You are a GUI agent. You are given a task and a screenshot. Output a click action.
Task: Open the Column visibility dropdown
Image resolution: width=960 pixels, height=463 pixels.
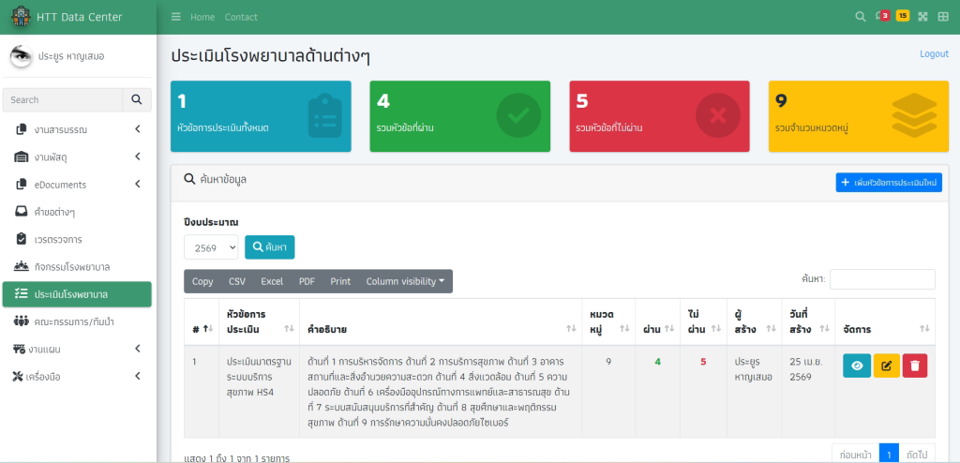pyautogui.click(x=405, y=281)
